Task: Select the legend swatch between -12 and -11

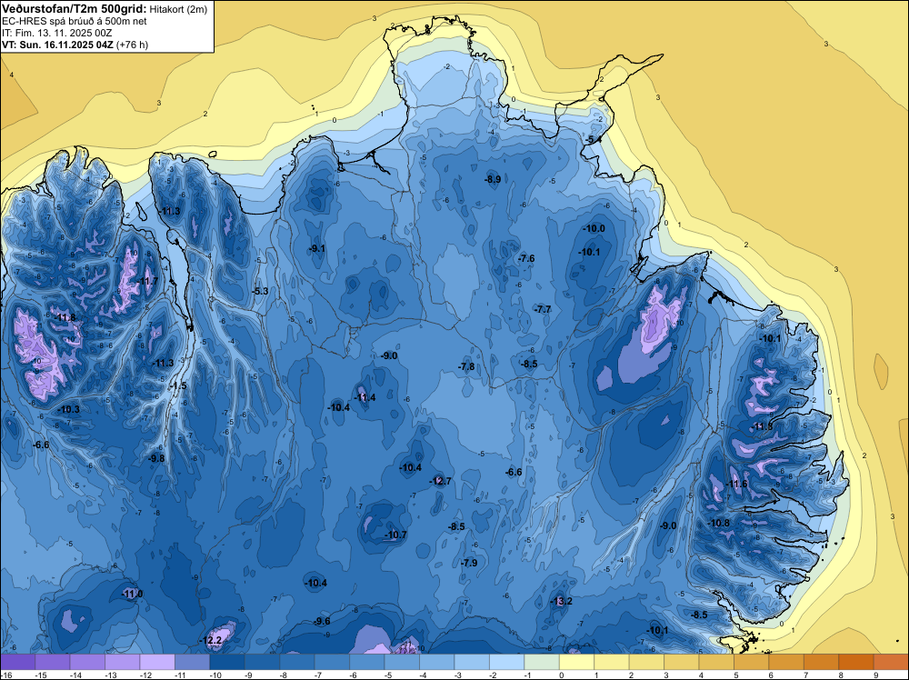Action: (x=157, y=662)
